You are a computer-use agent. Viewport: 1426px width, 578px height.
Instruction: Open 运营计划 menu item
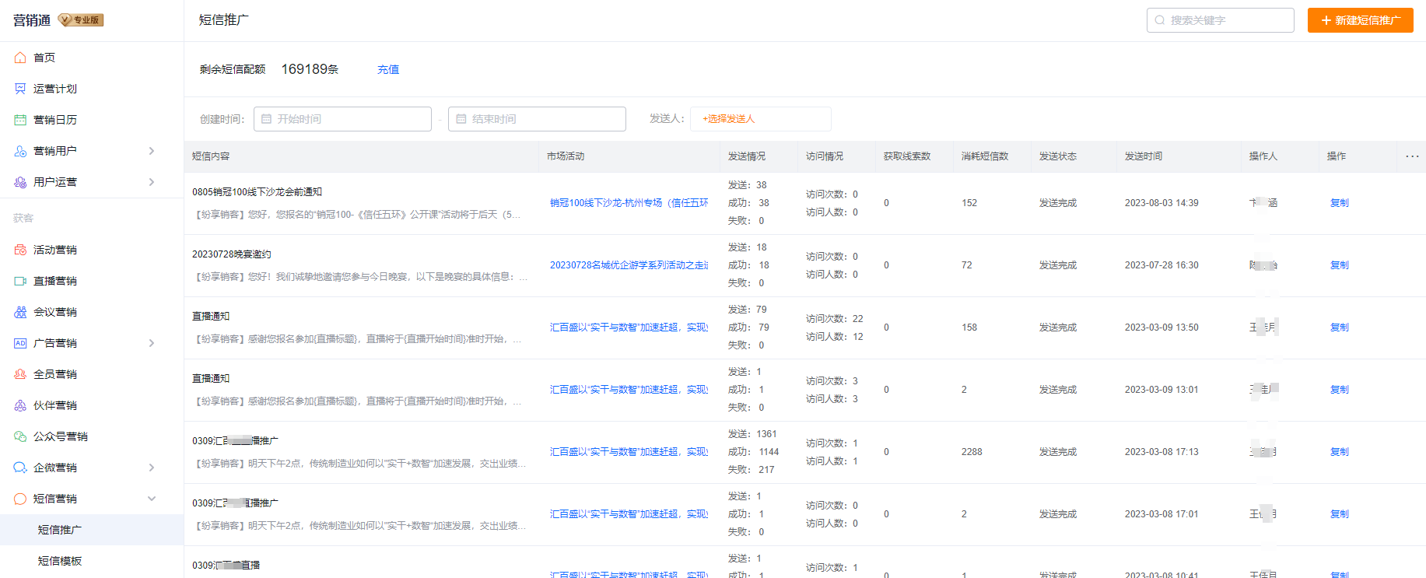[92, 89]
